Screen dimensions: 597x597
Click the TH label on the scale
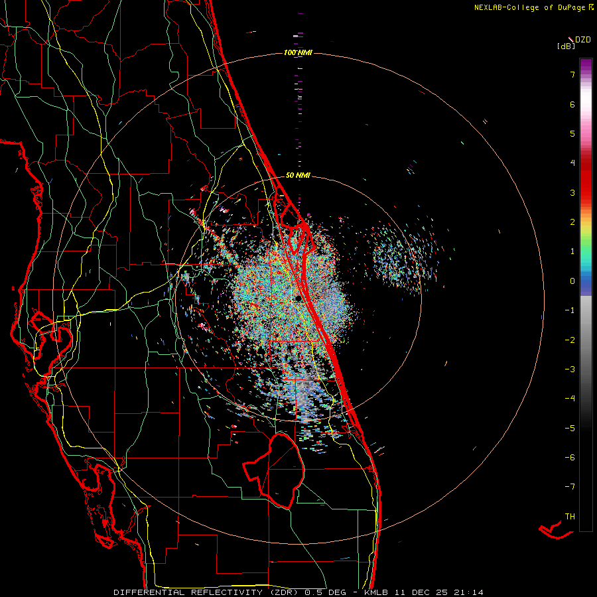[570, 517]
